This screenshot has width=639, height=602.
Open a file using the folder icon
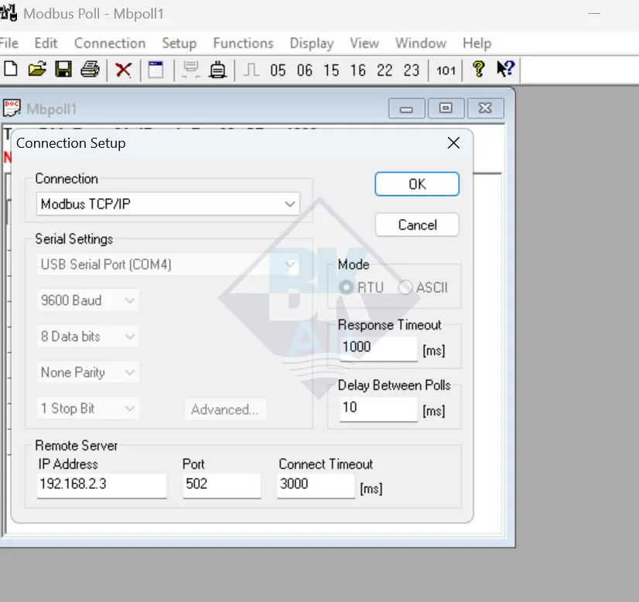(x=37, y=69)
